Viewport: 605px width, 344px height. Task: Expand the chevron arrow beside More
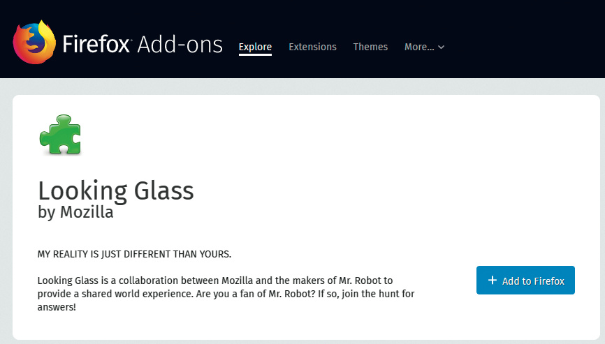[442, 47]
